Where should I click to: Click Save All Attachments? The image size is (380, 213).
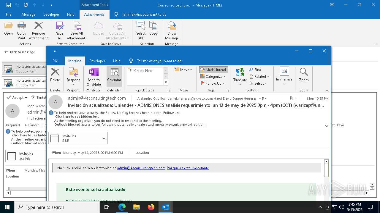[77, 30]
